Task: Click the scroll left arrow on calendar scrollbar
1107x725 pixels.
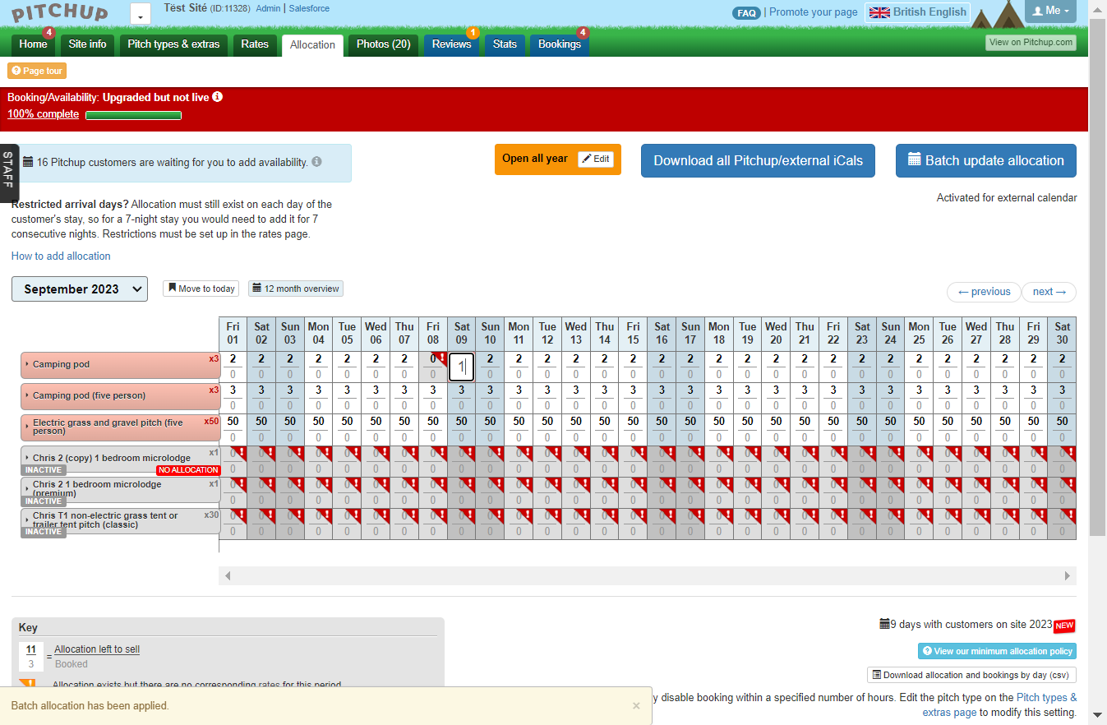Action: coord(228,576)
